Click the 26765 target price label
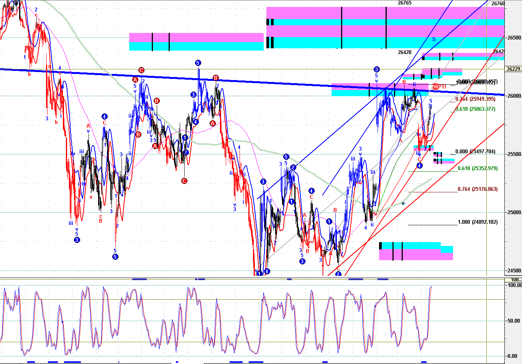 [x=405, y=3]
